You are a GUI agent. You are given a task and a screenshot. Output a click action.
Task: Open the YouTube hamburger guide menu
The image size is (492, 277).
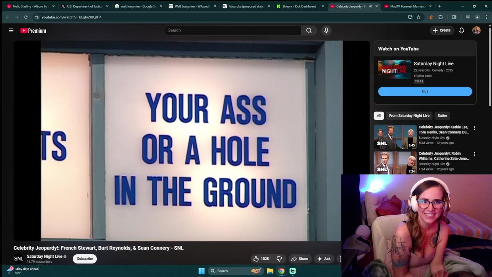coord(11,30)
